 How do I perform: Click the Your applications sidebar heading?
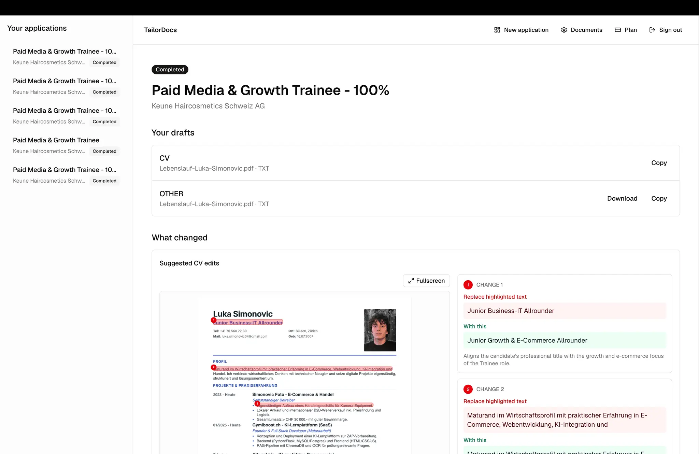(x=37, y=28)
